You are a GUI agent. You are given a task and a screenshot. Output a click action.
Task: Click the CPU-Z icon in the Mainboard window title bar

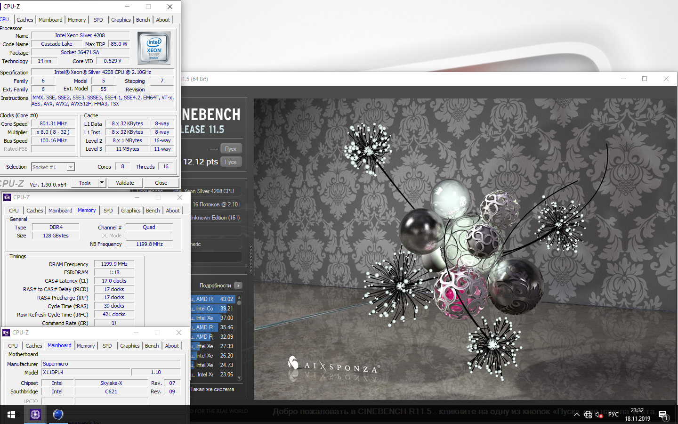pos(6,333)
